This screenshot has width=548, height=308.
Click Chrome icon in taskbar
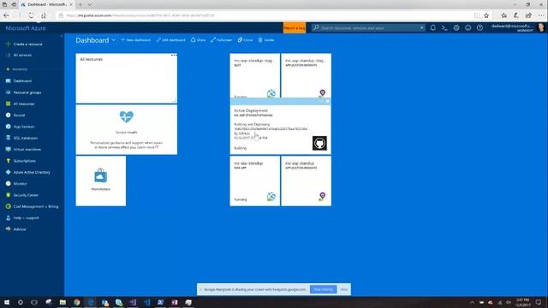coord(76,302)
